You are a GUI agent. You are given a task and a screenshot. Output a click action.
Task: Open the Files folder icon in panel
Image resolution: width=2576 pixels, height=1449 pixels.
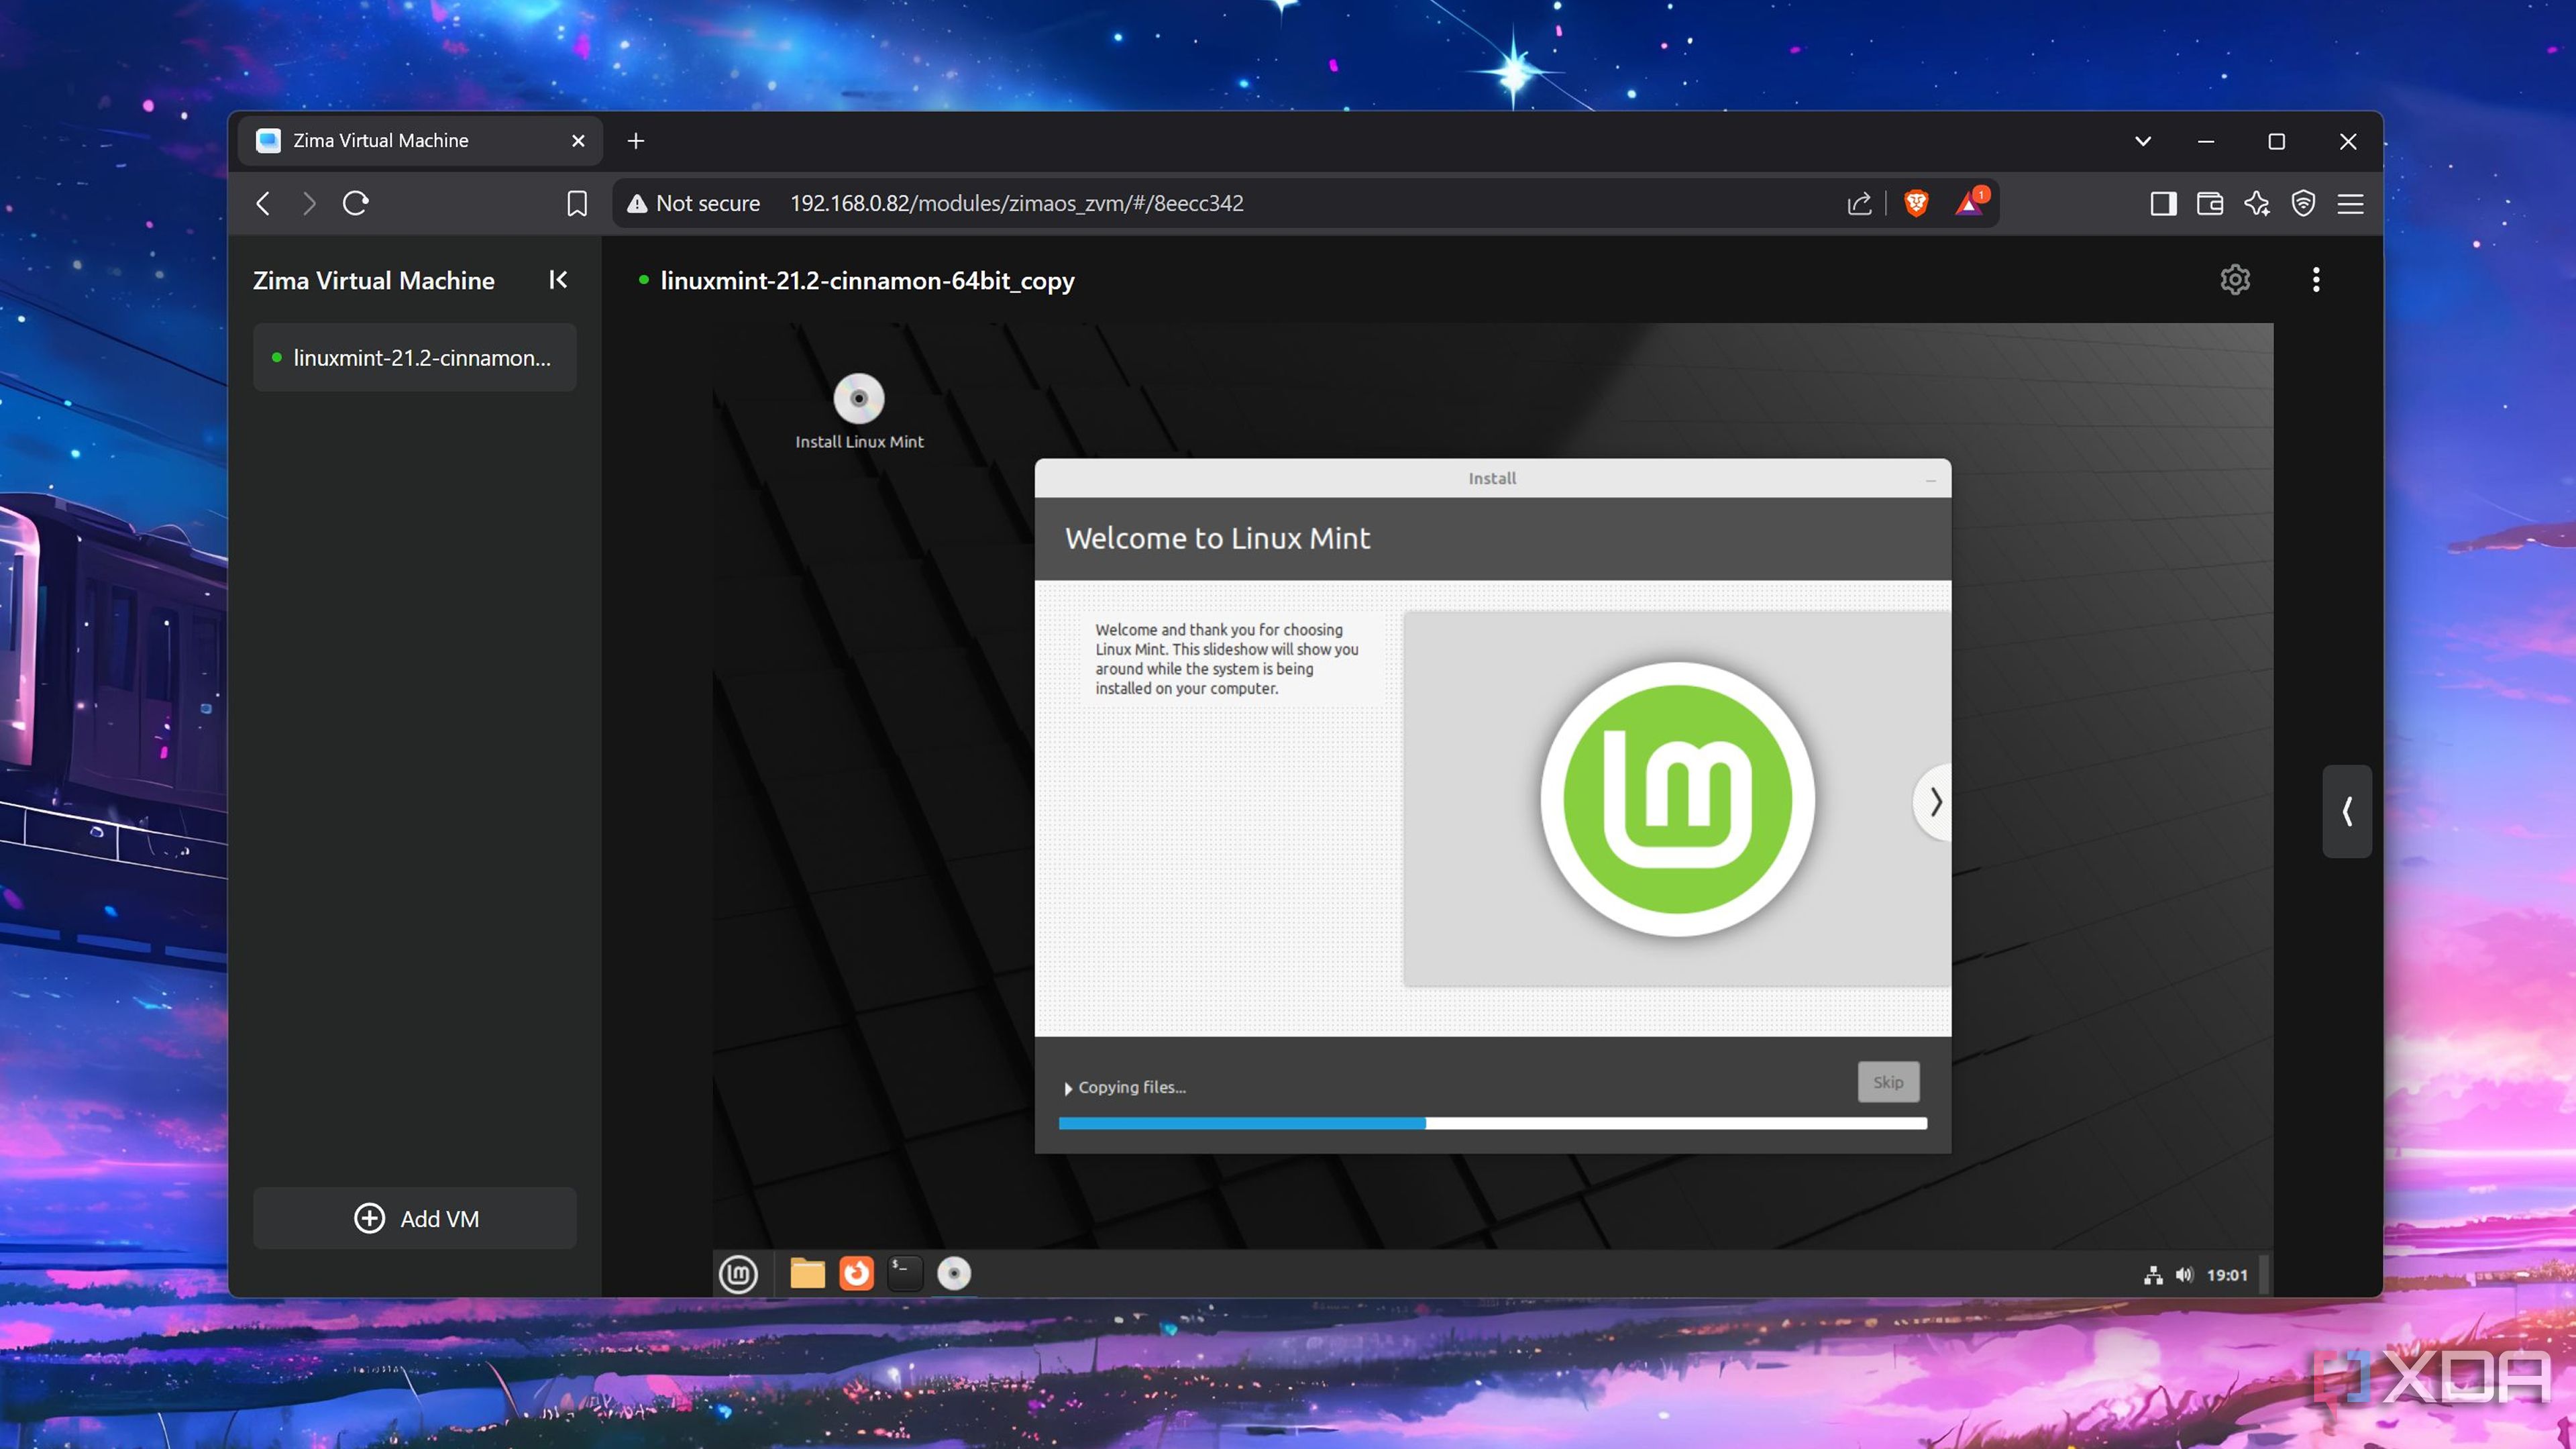coord(807,1273)
